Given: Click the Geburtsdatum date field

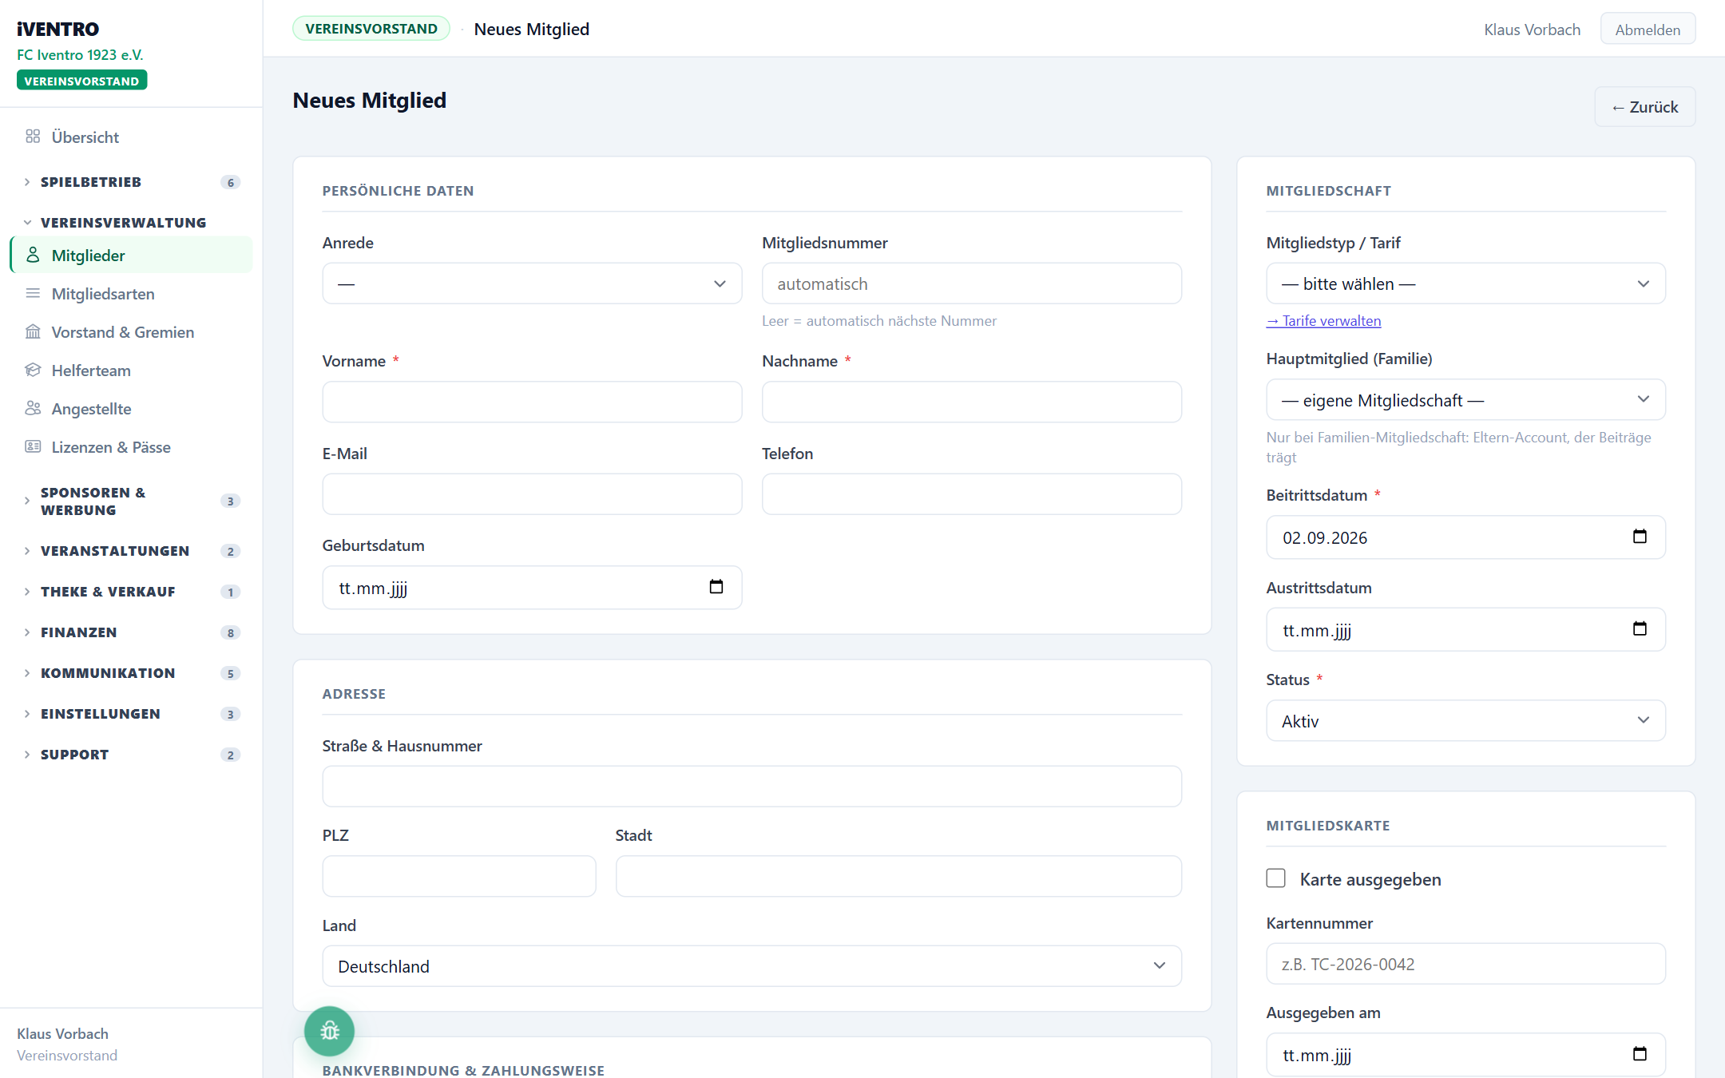Looking at the screenshot, I should pyautogui.click(x=532, y=588).
